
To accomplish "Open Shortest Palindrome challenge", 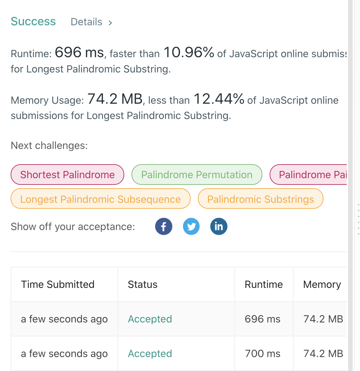I will pos(67,175).
